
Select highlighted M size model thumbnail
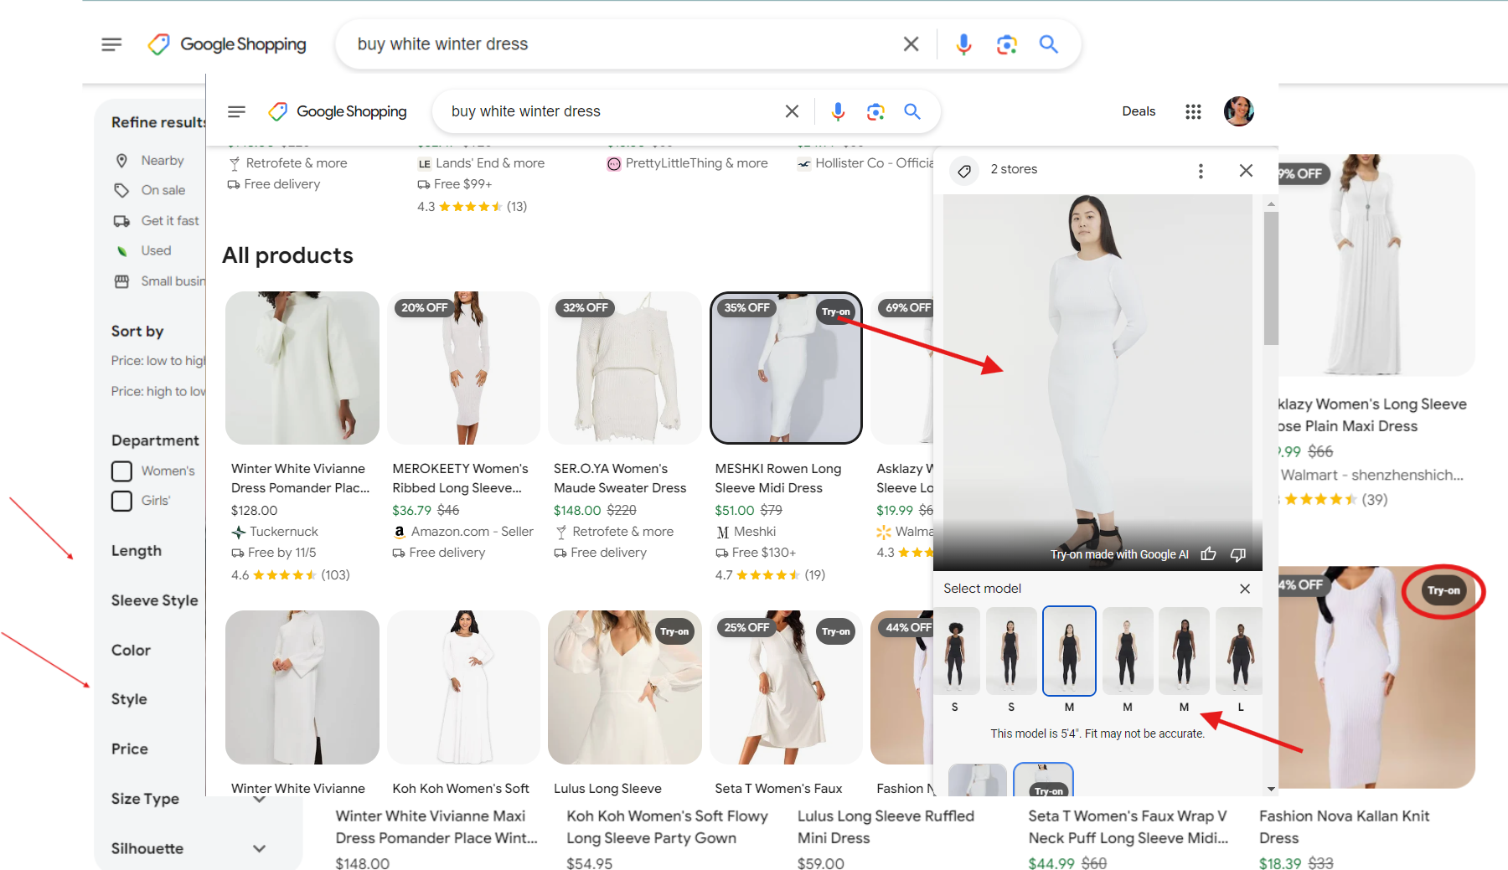[x=1069, y=651]
